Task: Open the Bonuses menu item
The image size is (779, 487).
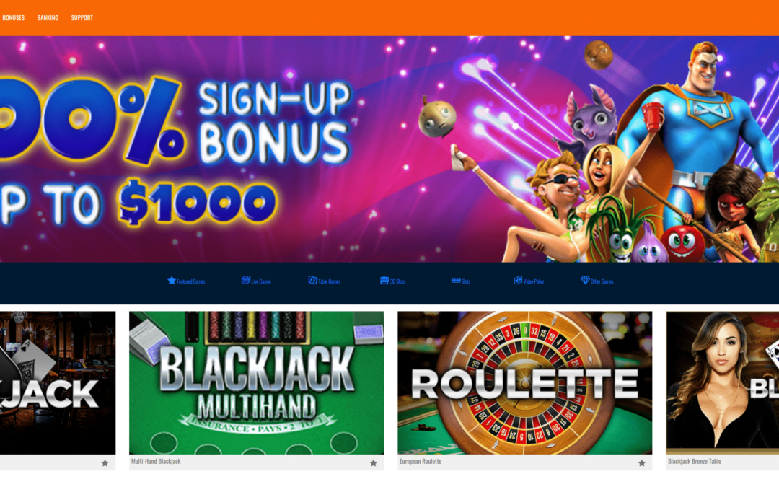Action: click(14, 18)
